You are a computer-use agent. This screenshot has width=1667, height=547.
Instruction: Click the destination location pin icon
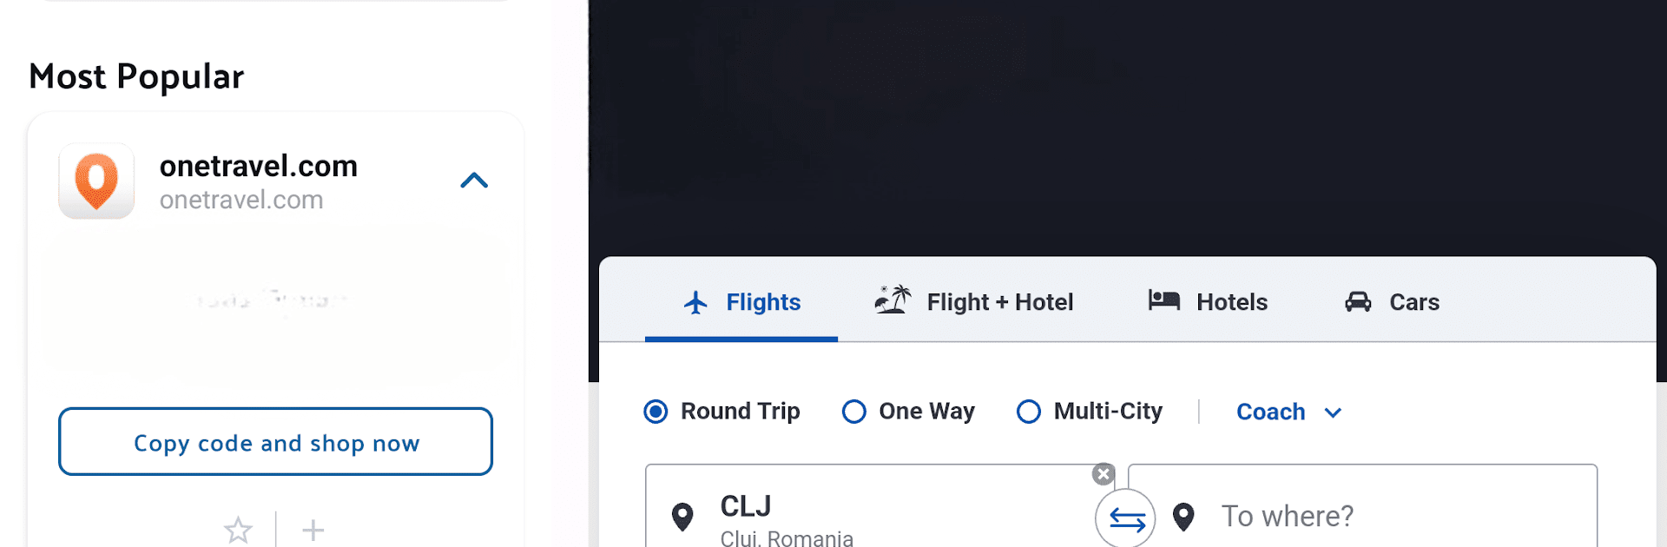[x=1183, y=517]
